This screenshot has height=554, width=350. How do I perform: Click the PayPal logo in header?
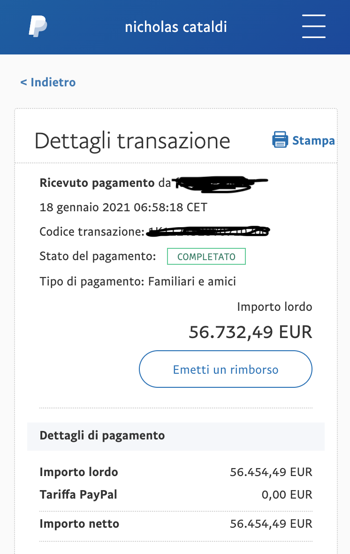coord(38,26)
